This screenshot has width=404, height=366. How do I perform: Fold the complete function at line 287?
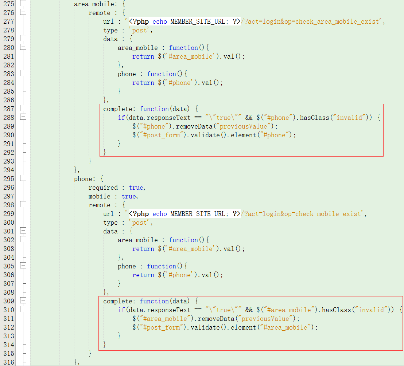23,109
